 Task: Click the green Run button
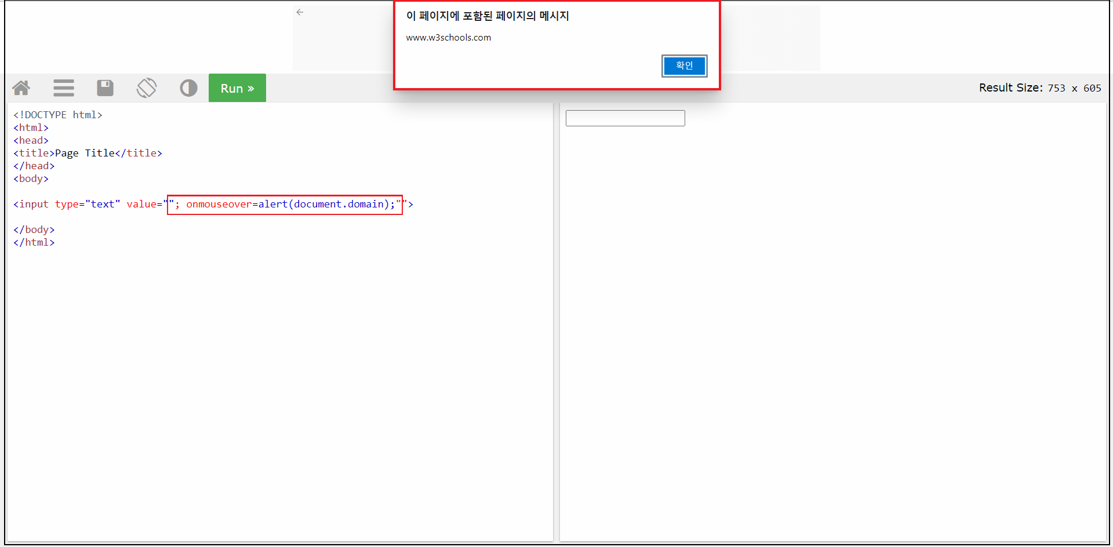click(x=237, y=88)
